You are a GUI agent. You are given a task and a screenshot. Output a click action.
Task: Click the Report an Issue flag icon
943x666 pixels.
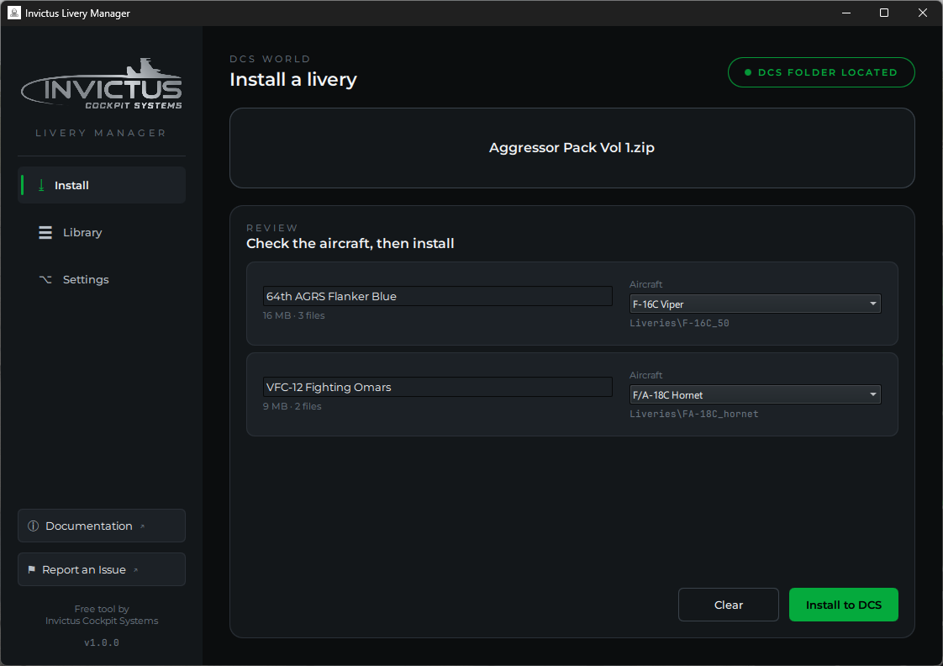click(31, 569)
